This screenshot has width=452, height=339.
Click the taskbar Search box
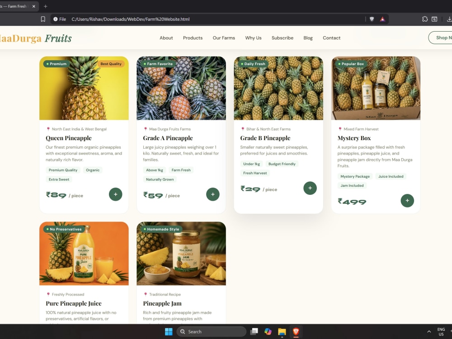(211, 331)
